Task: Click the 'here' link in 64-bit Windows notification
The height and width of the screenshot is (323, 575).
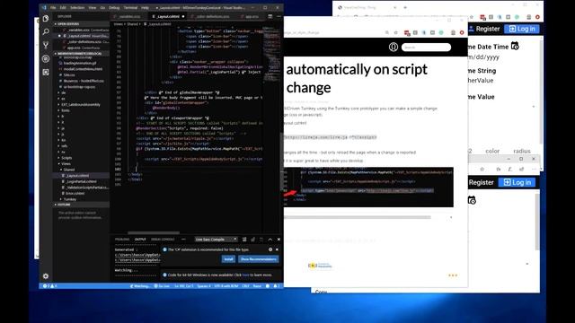Action: (245, 275)
